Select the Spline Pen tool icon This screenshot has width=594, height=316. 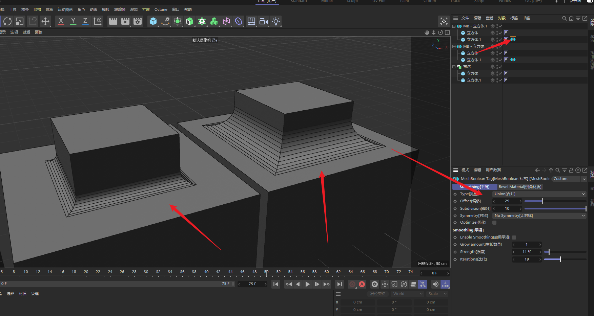click(165, 21)
